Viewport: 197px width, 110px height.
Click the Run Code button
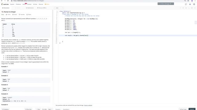[x=183, y=109]
